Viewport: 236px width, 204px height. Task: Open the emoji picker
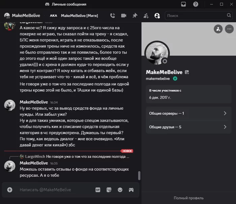pyautogui.click(x=120, y=190)
